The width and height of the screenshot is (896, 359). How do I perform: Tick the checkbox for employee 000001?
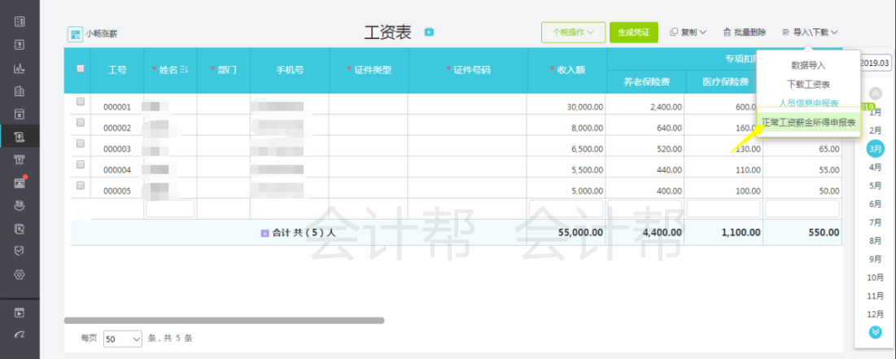[81, 103]
